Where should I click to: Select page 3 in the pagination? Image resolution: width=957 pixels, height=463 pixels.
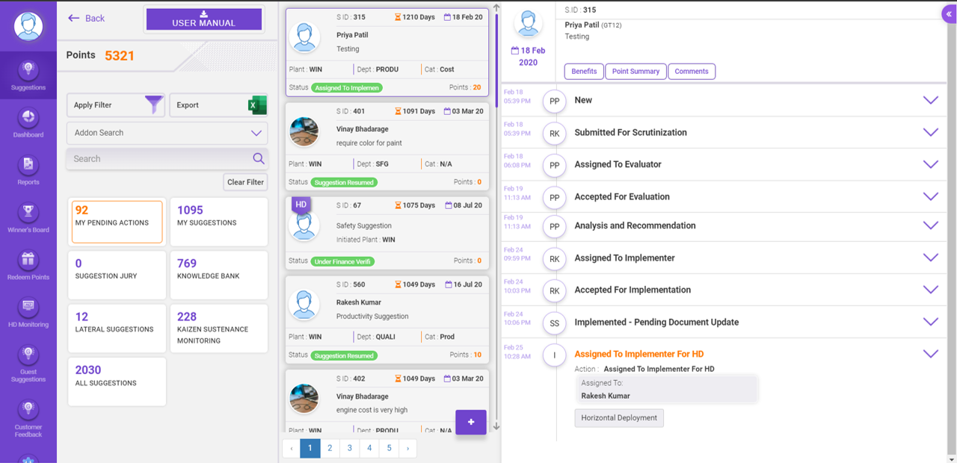pos(349,448)
